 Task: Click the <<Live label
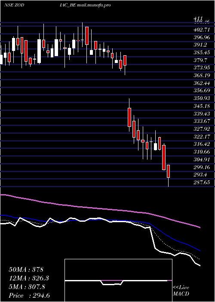181,288
